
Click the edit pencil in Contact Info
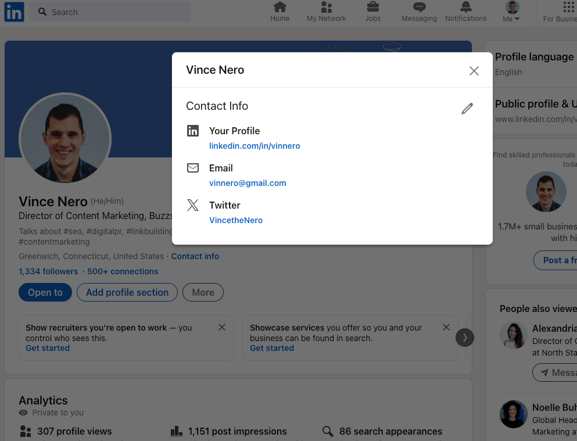click(467, 109)
